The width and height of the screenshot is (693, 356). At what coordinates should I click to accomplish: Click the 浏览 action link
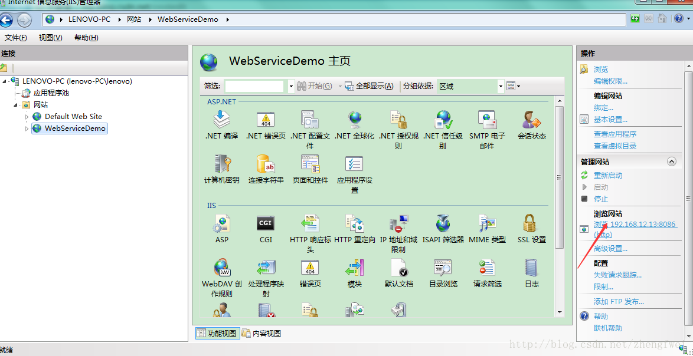point(601,70)
